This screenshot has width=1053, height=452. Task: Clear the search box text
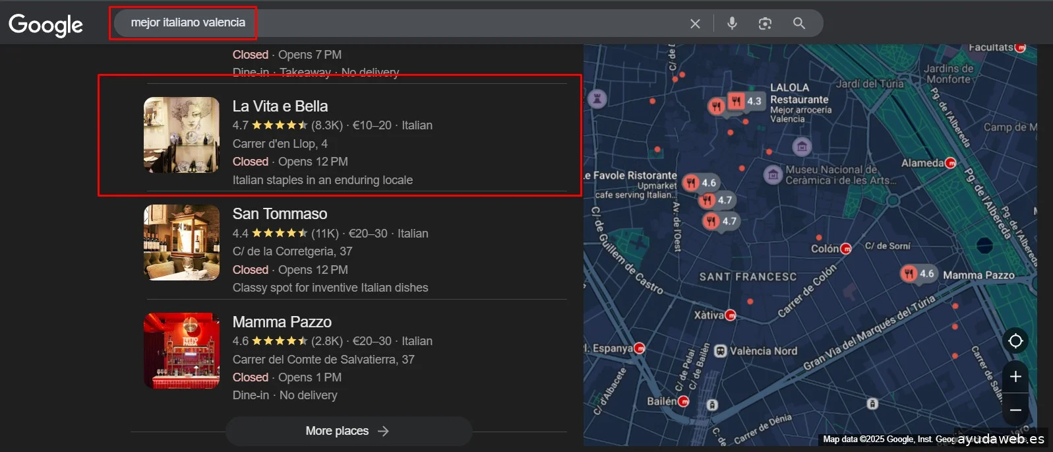point(695,24)
